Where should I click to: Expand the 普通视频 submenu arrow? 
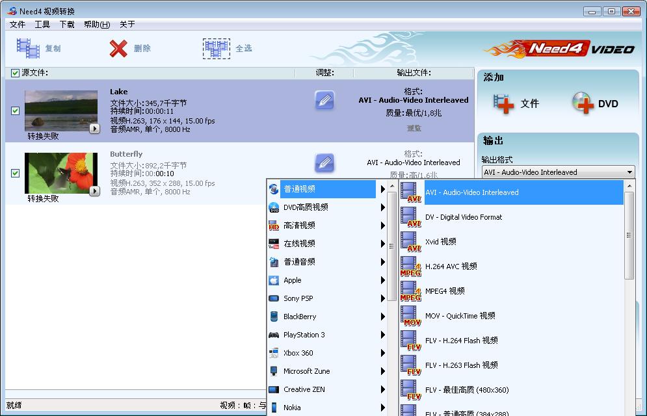tap(383, 189)
